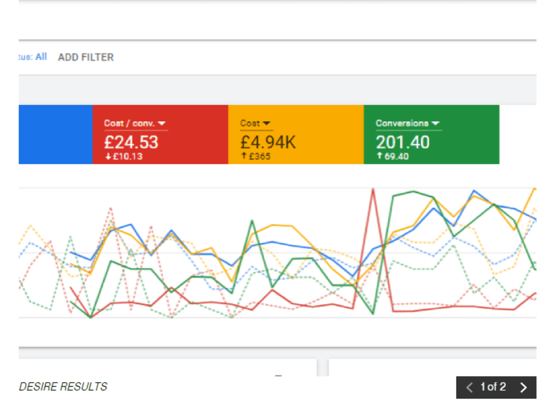Click the '1 of 2' page counter
559x419 pixels.
pyautogui.click(x=493, y=387)
